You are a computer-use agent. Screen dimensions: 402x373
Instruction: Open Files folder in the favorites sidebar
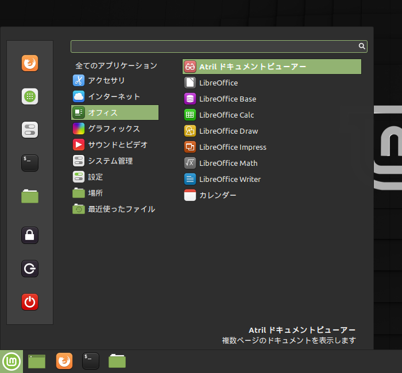[x=30, y=196]
